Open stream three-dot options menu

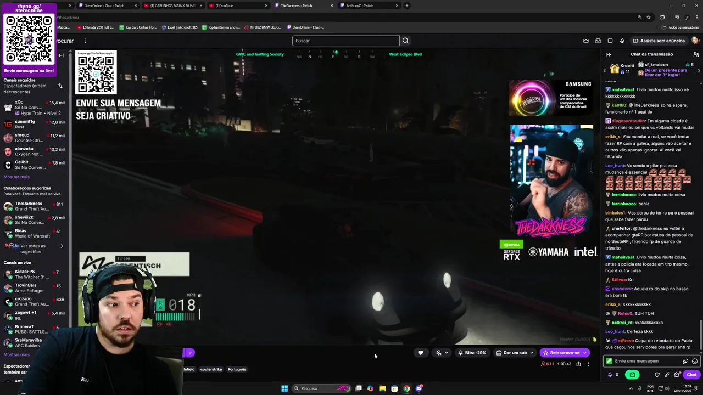588,364
